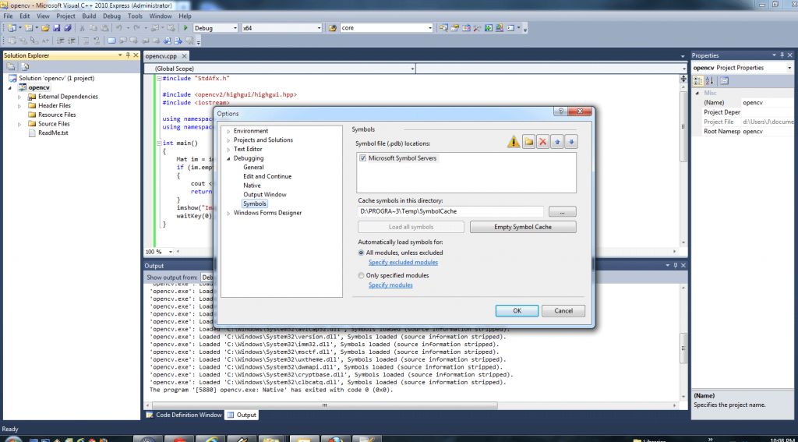Select the Native page under Debugging
The height and width of the screenshot is (442, 798).
[x=252, y=186]
